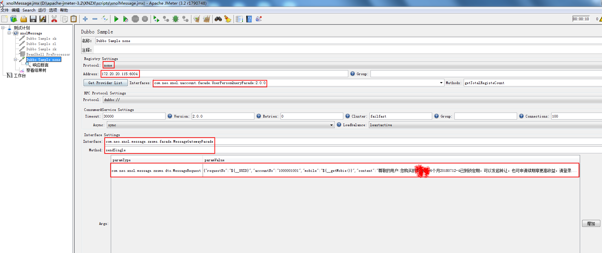Click the Clear All double broom icon
The width and height of the screenshot is (602, 253).
pos(206,19)
